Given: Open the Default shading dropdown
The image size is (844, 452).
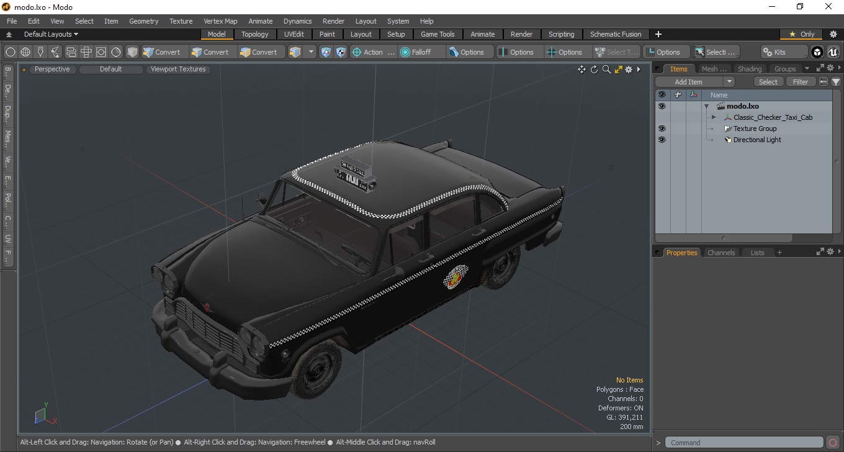Looking at the screenshot, I should coord(111,70).
